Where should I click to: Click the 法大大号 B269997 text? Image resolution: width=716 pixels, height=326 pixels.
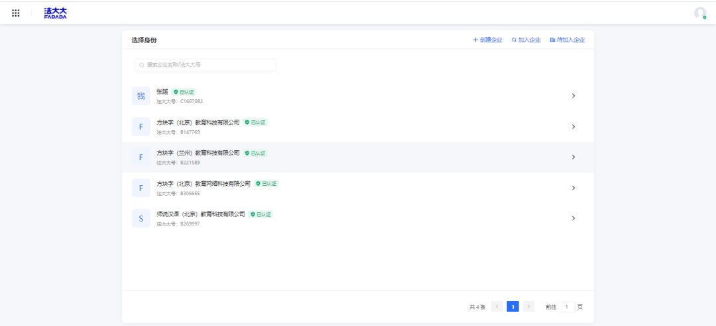(x=178, y=224)
